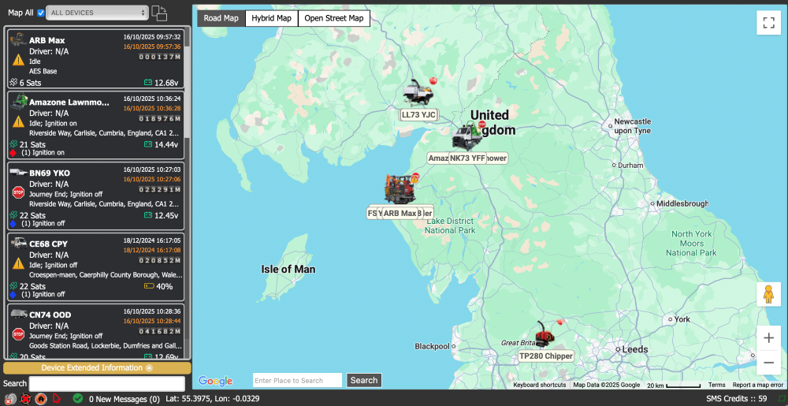Click the swap panels icon beside the device dropdown
The height and width of the screenshot is (406, 788).
(159, 13)
